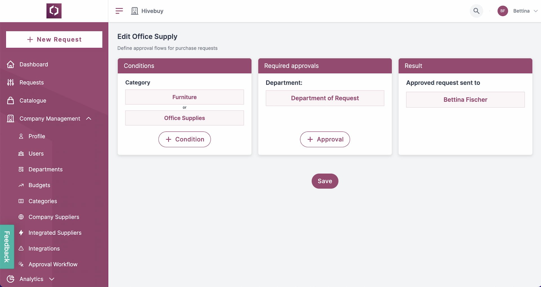Go to Departments in the sidebar

(x=45, y=169)
